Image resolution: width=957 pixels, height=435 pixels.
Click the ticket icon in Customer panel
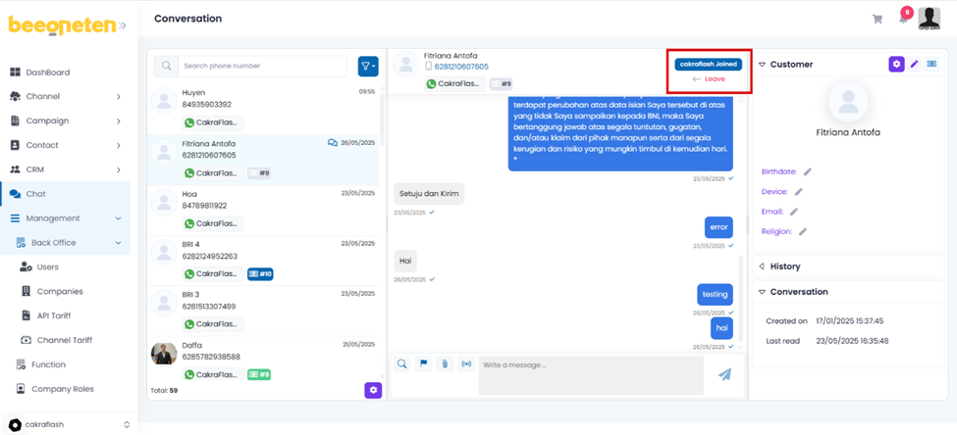click(932, 65)
